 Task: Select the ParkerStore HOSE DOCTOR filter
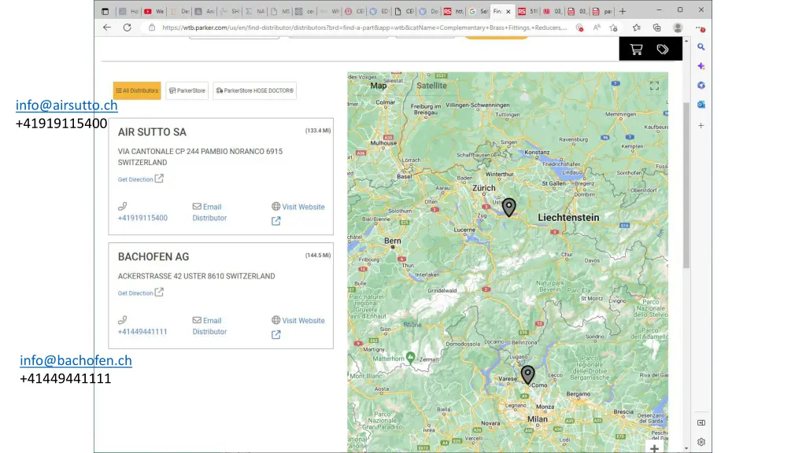pyautogui.click(x=255, y=91)
